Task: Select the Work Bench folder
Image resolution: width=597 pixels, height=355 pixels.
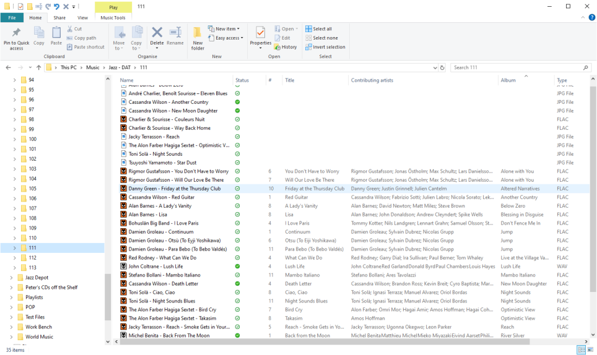Action: (39, 327)
